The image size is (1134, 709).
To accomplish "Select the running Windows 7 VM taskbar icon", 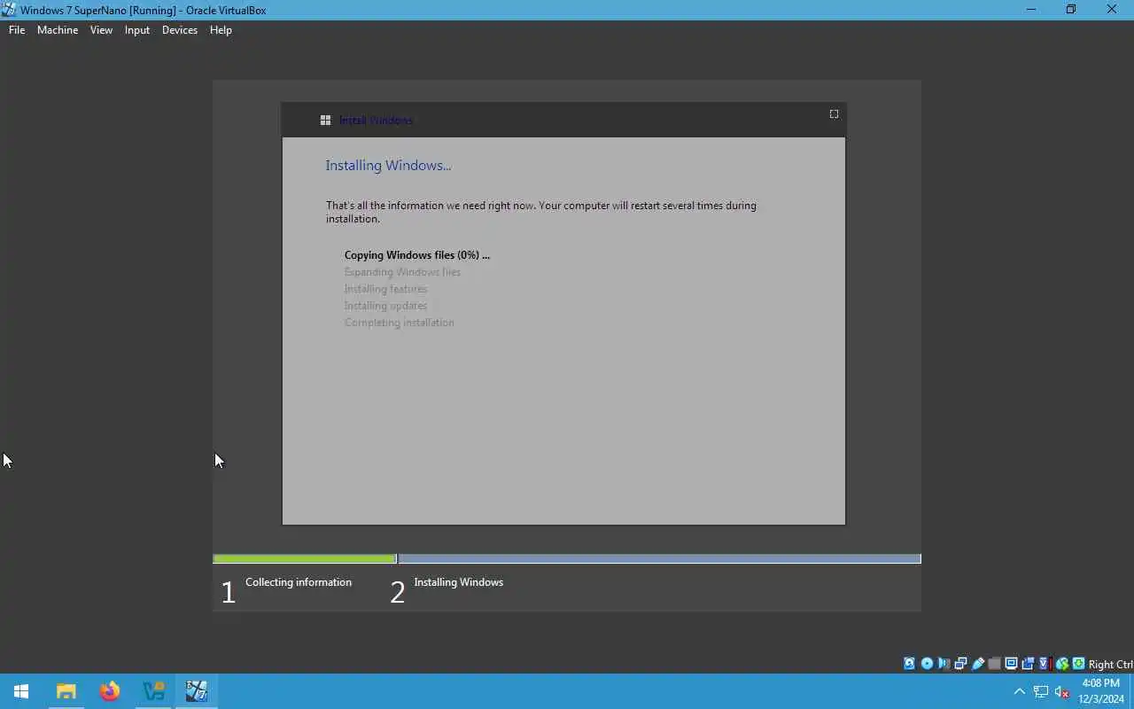I will point(197,691).
